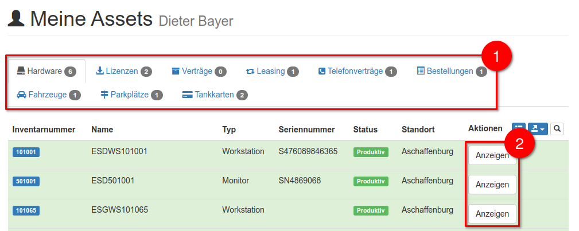The width and height of the screenshot is (579, 231).
Task: Click the Inventarnummer column header
Action: coord(44,130)
